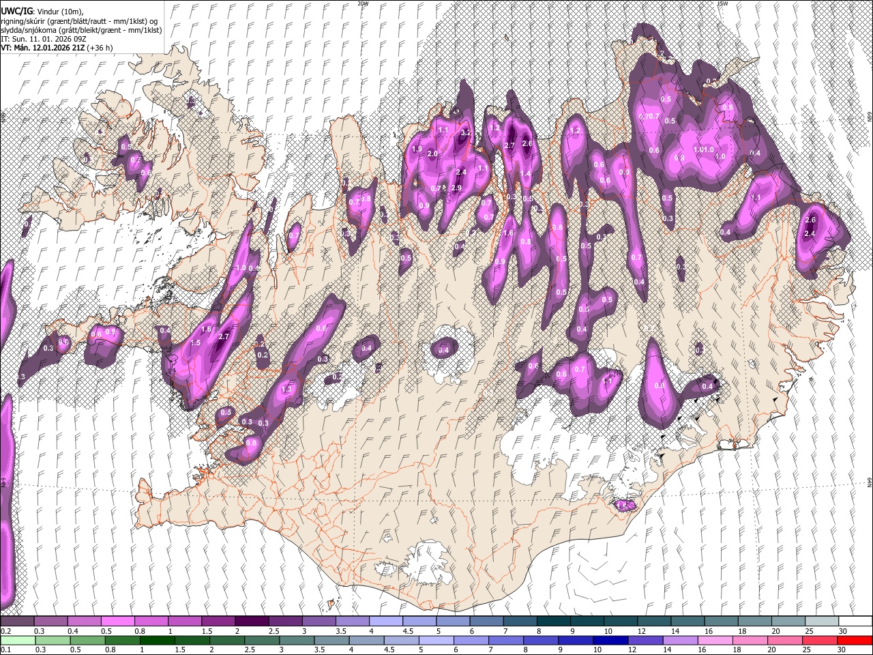Click the 1.9 snowfall value on map
The width and height of the screenshot is (873, 655).
pos(417,149)
